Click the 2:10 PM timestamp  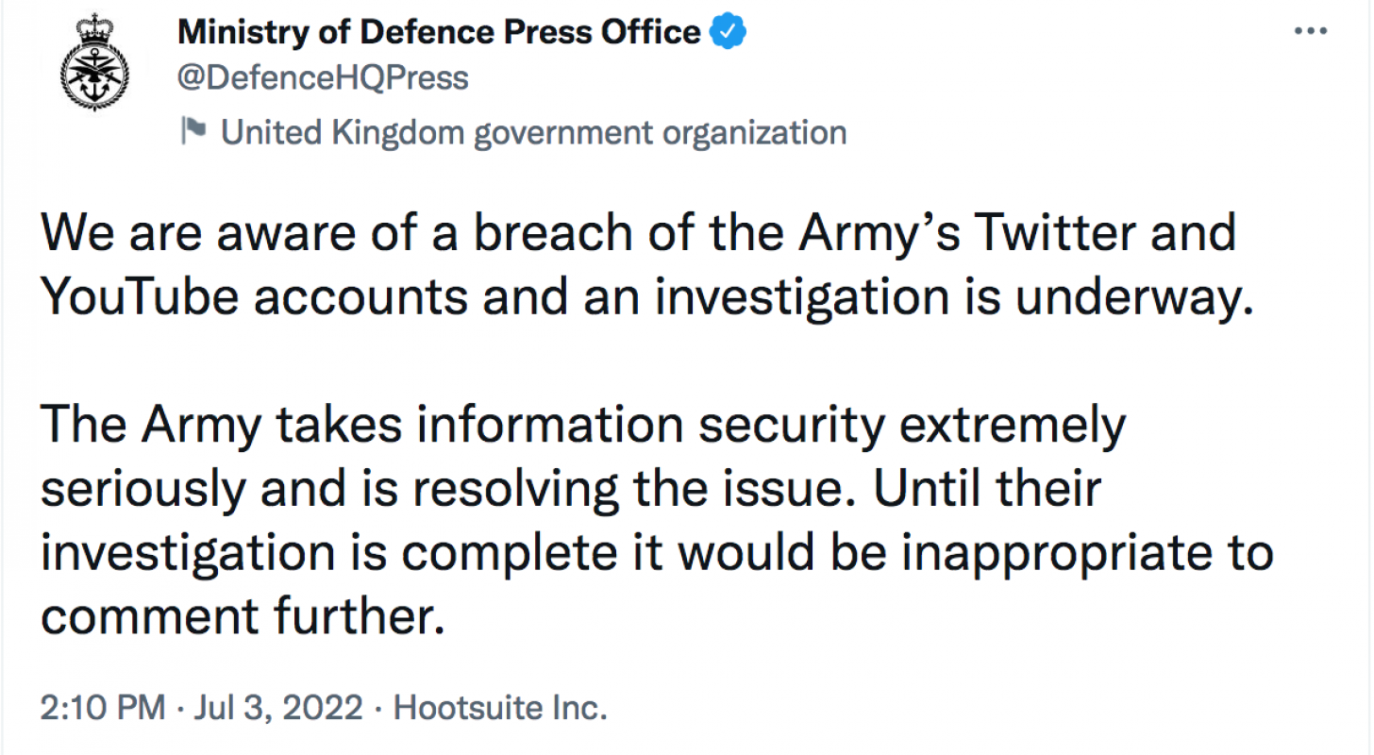pos(103,707)
